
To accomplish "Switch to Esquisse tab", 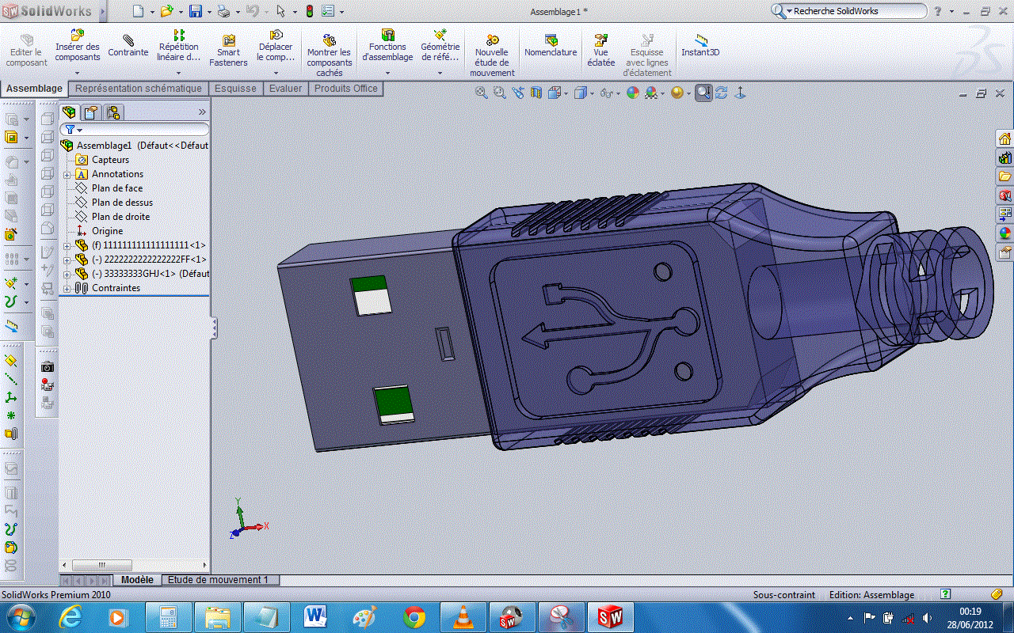I will click(235, 89).
